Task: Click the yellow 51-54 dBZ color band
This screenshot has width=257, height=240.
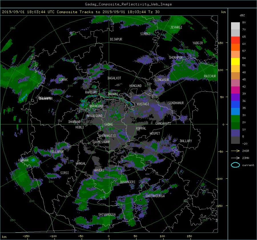Action: [235, 61]
